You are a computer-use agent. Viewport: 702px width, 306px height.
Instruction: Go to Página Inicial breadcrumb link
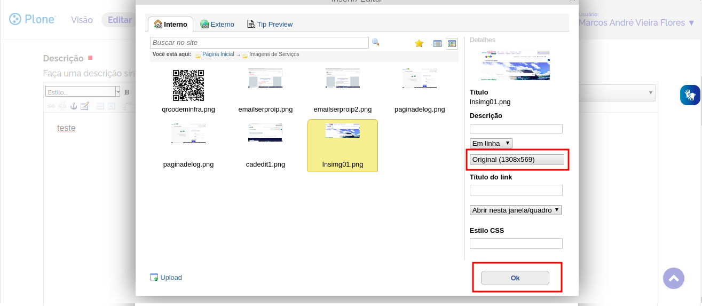(x=218, y=54)
